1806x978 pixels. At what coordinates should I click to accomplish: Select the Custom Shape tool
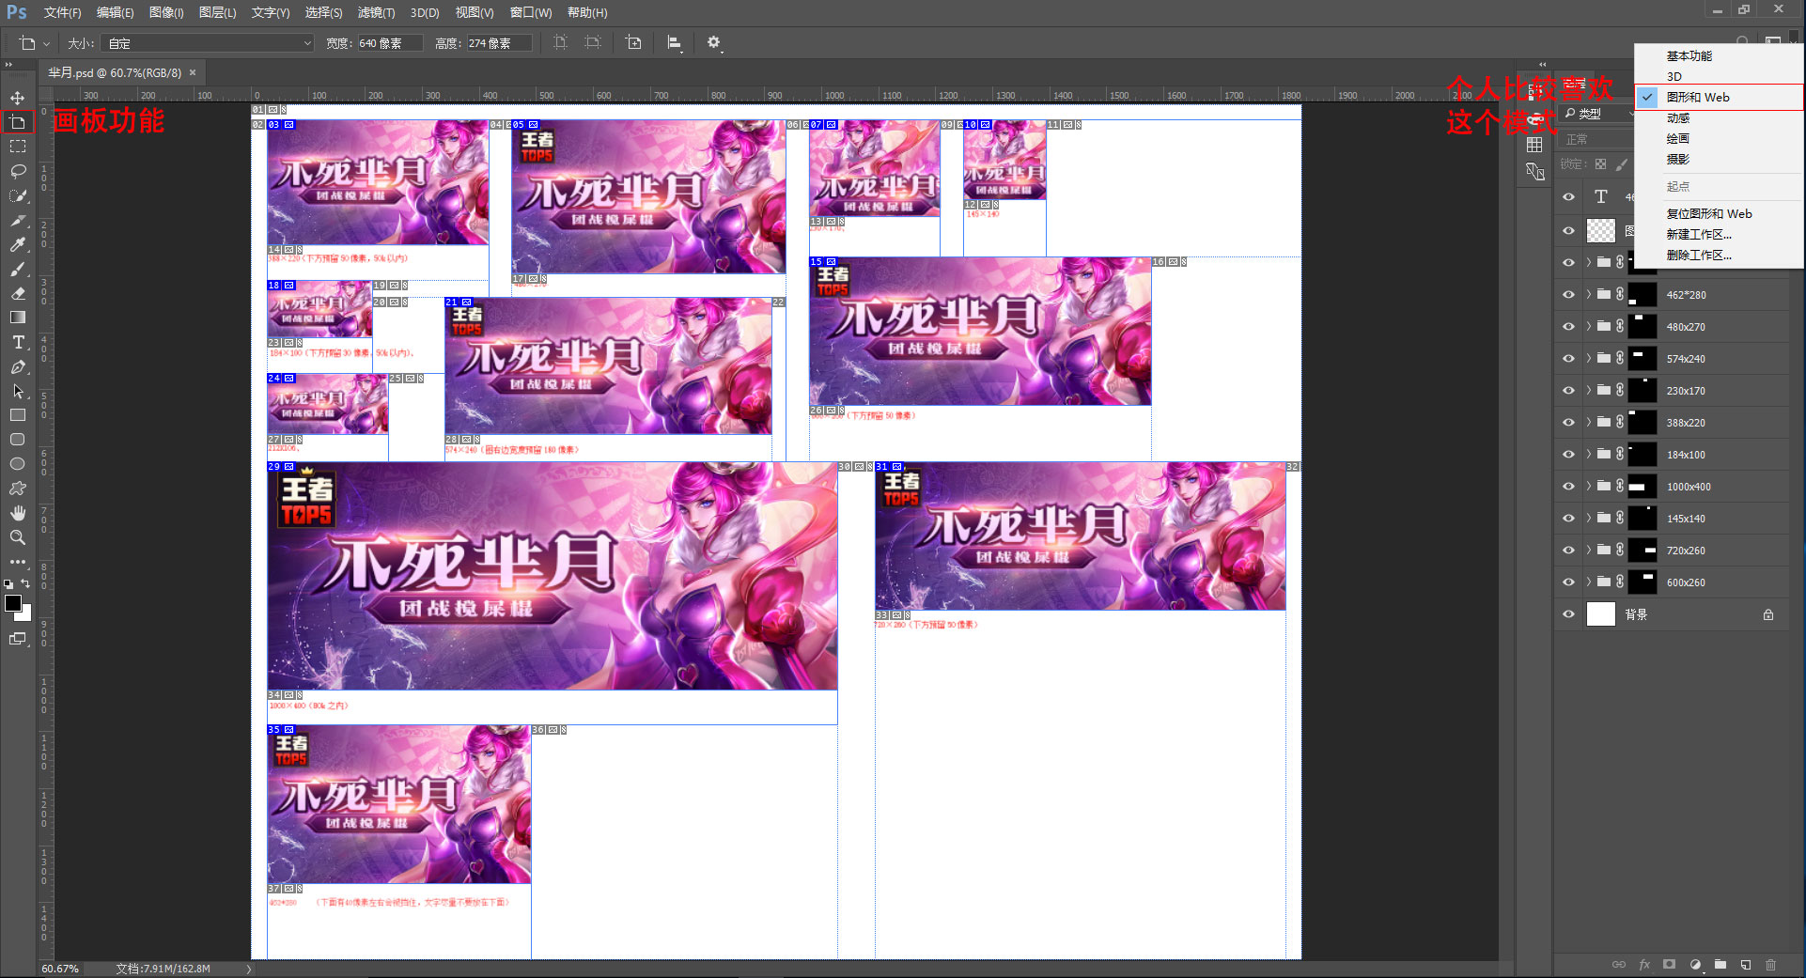coord(18,489)
